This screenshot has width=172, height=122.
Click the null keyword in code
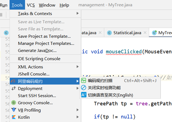127,117
